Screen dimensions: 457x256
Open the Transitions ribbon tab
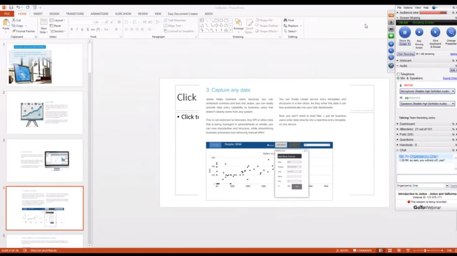pos(75,14)
